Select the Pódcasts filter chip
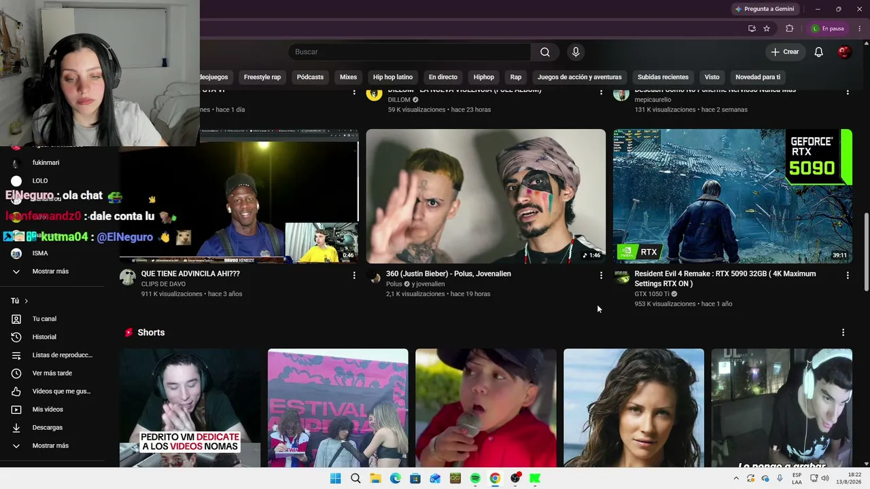Viewport: 870px width, 489px height. click(x=310, y=77)
